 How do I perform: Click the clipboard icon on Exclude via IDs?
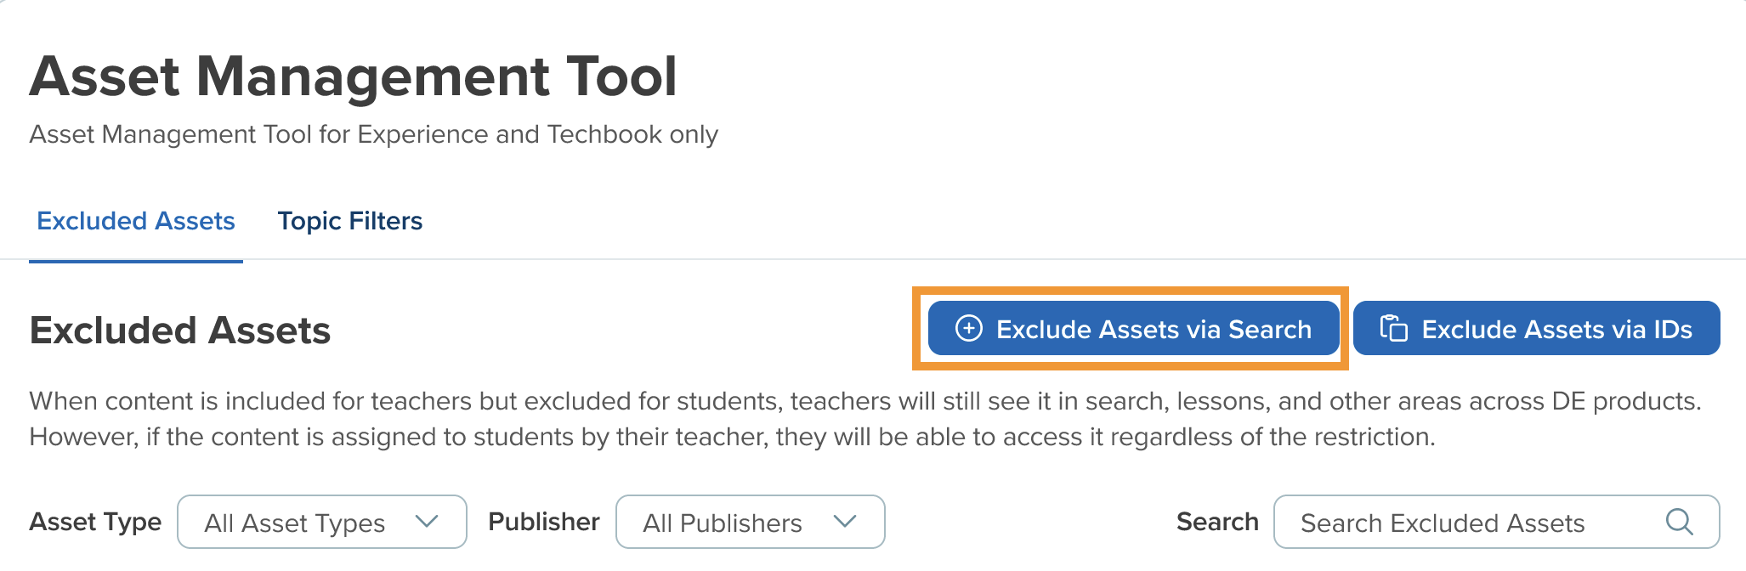1393,328
